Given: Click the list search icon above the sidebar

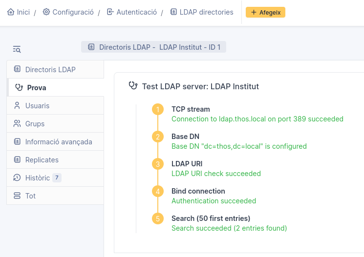Looking at the screenshot, I should 17,49.
